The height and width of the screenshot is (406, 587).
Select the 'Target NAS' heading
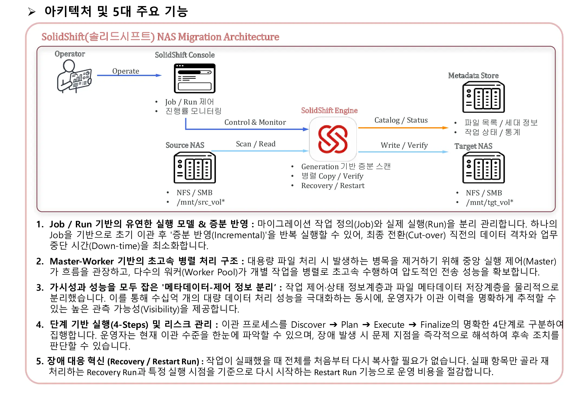(x=473, y=146)
